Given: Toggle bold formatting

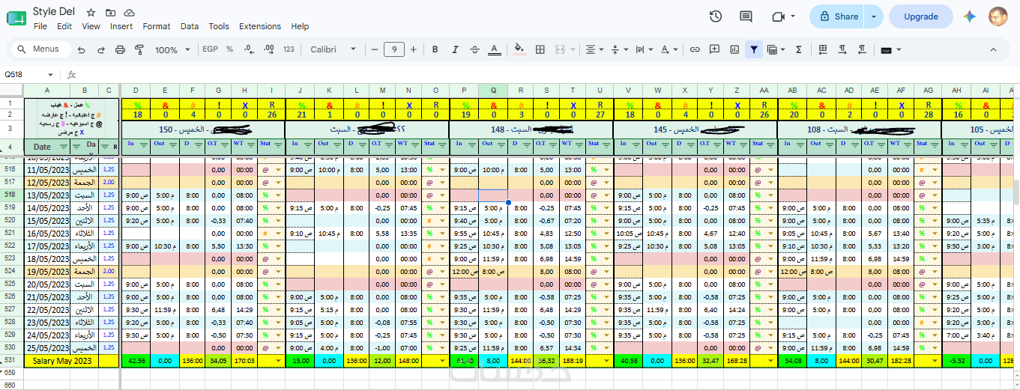Looking at the screenshot, I should click(x=435, y=49).
